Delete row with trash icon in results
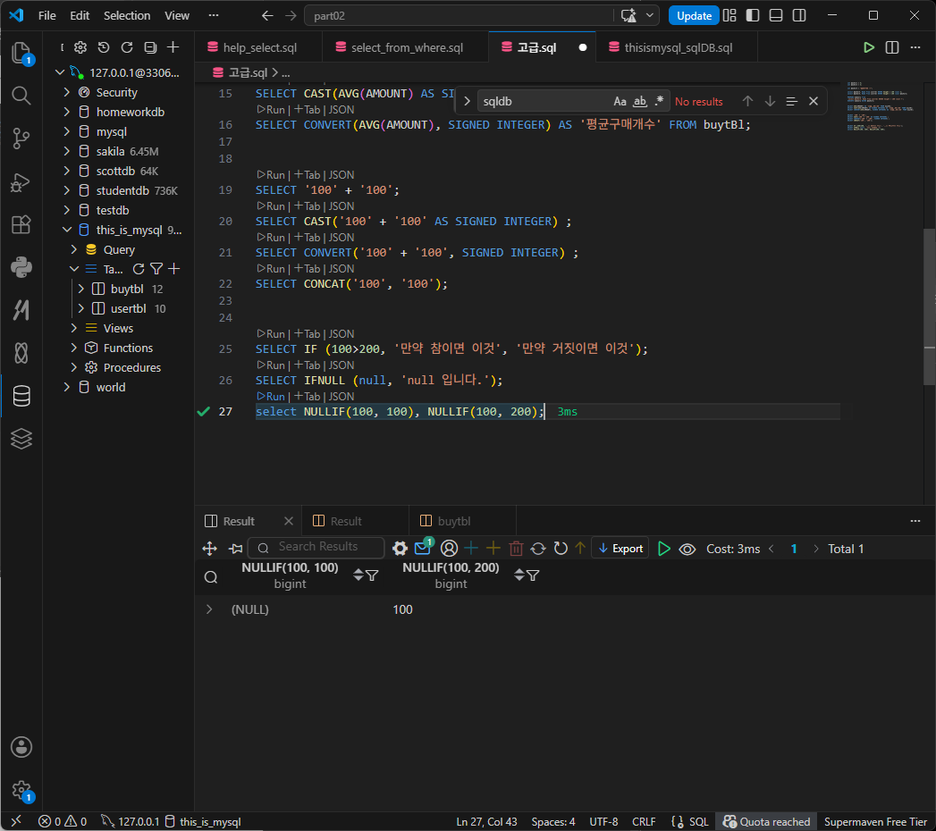The width and height of the screenshot is (936, 831). (517, 549)
